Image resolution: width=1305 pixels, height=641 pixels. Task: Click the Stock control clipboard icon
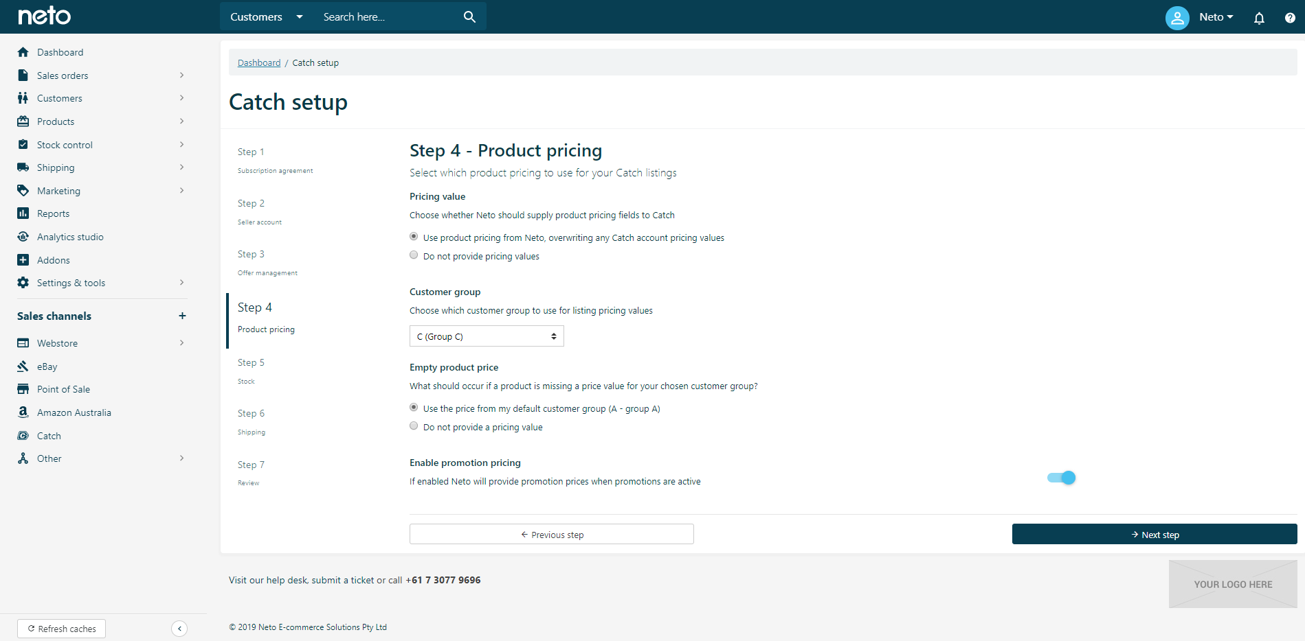23,145
